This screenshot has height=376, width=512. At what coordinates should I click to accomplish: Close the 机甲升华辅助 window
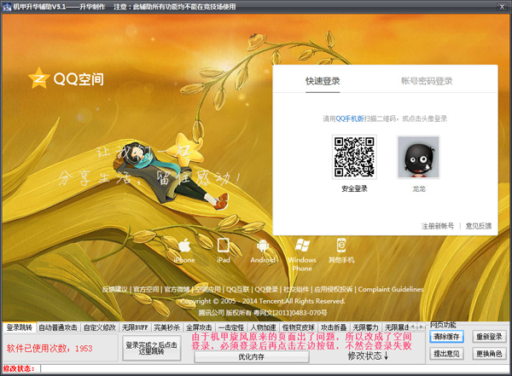502,6
